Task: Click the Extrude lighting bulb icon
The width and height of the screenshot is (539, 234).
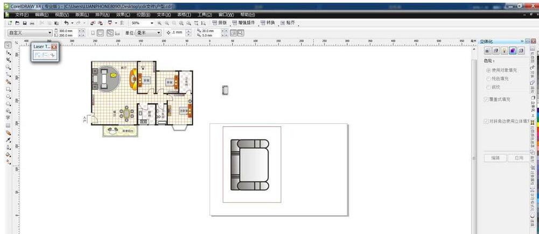Action: tap(504, 51)
